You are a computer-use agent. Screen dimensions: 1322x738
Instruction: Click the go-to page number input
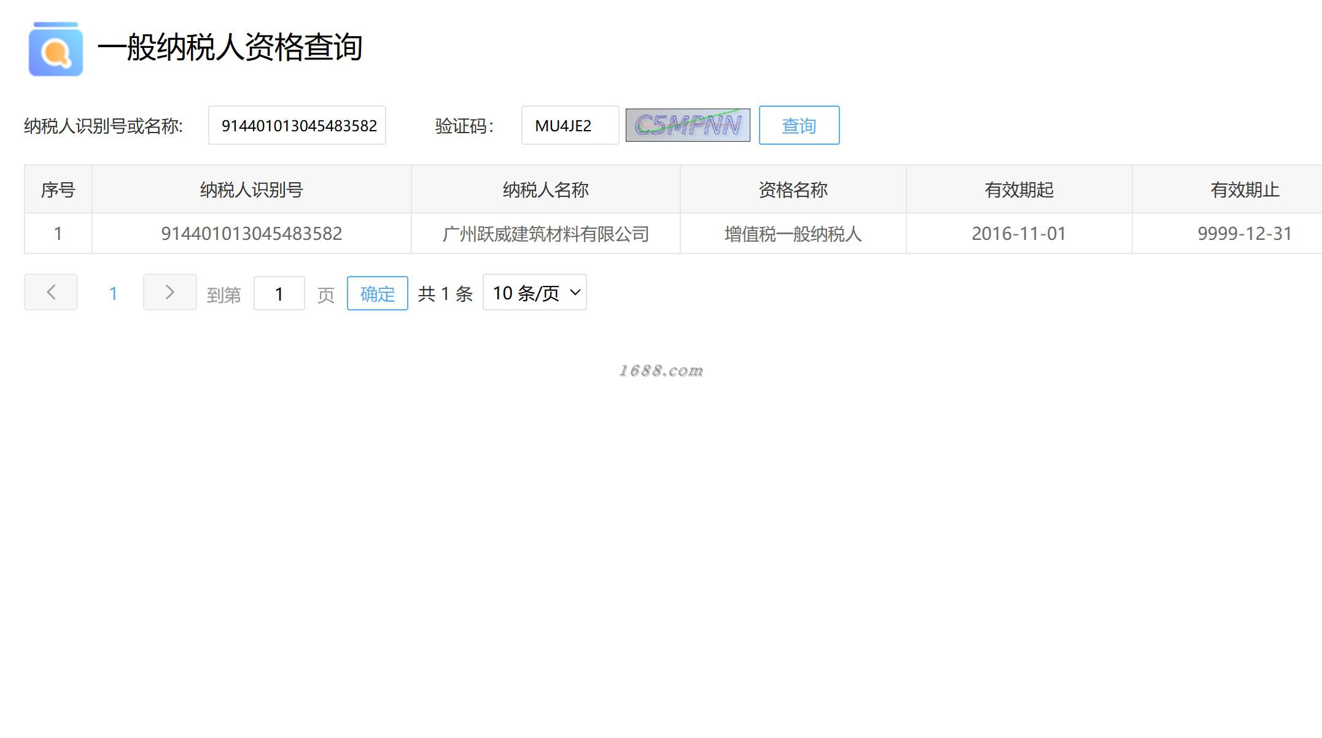[279, 293]
